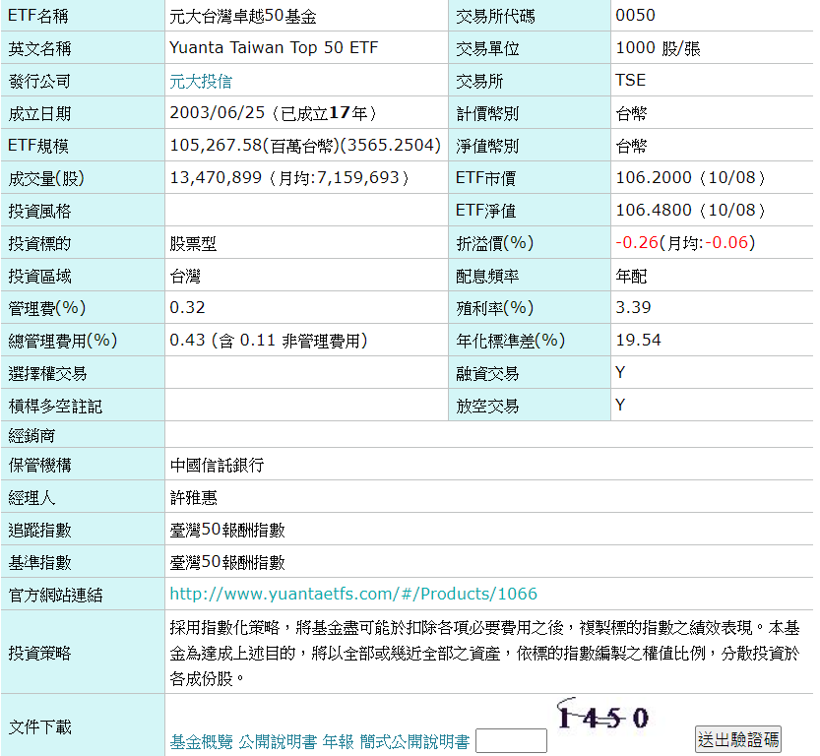Click the yield value 3.39
The width and height of the screenshot is (820, 756).
633,307
